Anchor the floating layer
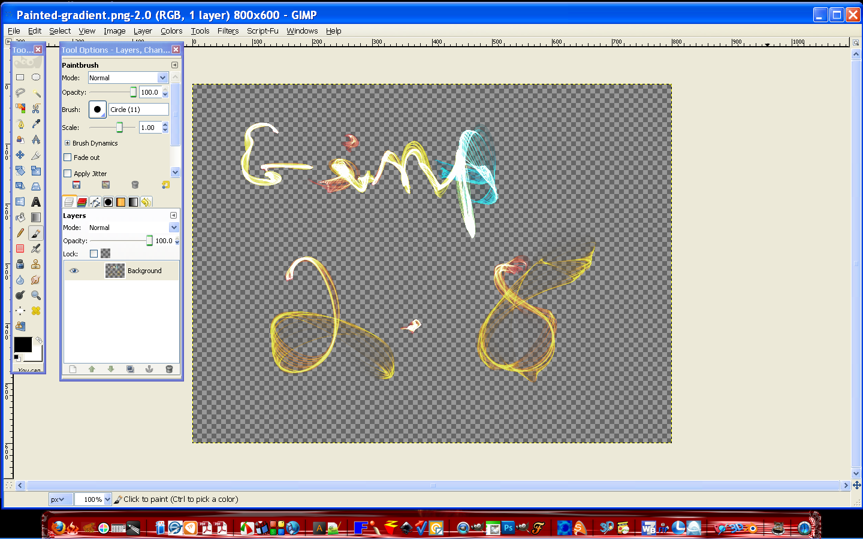Viewport: 863px width, 539px height. pos(149,370)
